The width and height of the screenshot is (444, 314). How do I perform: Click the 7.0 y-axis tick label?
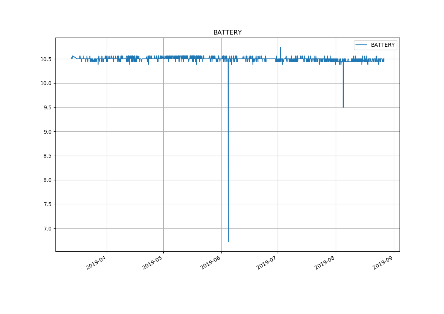click(47, 229)
